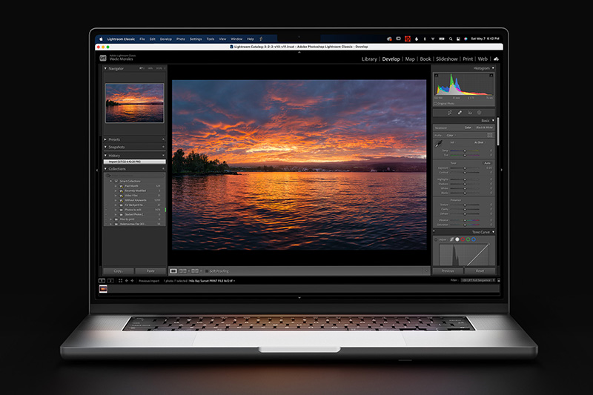Open the Masking tool icon
593x395 pixels.
(x=479, y=113)
